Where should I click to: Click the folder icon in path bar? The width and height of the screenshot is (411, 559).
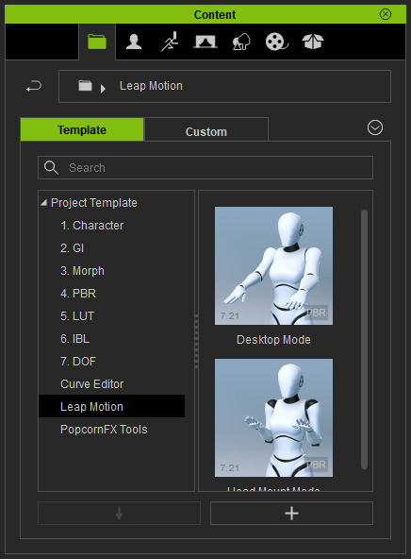click(85, 86)
